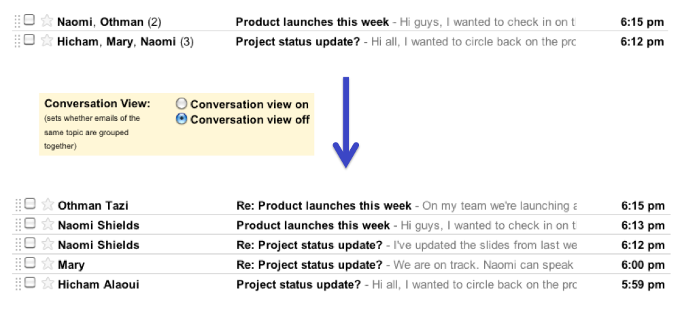Select the Conversation view on radio button
This screenshot has height=313, width=680.
pyautogui.click(x=182, y=104)
